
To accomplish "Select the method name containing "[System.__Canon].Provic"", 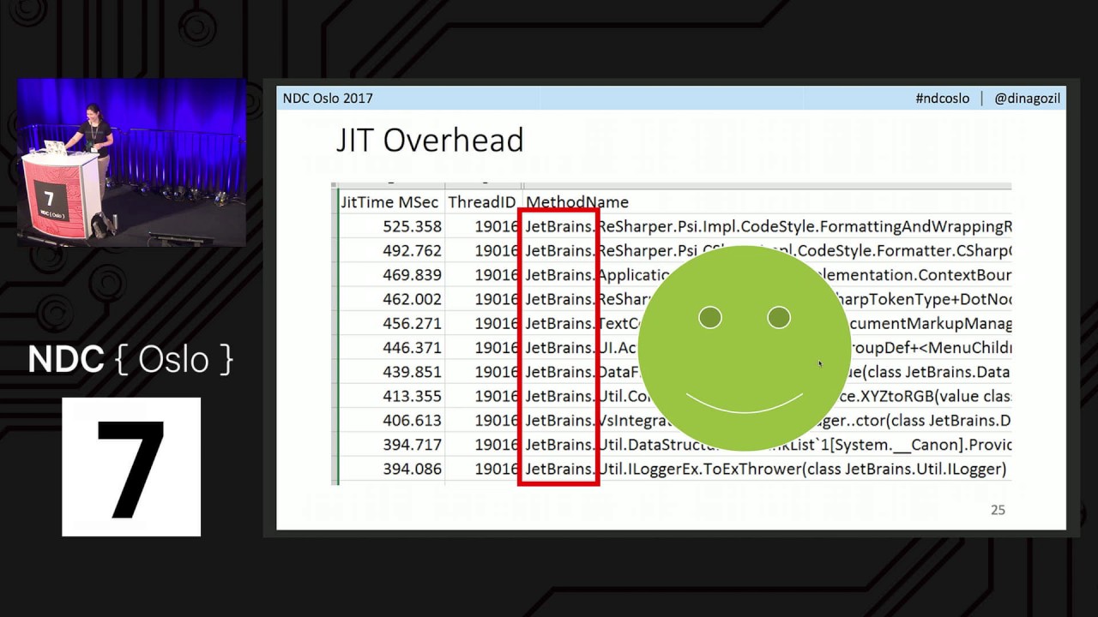I will pyautogui.click(x=769, y=445).
